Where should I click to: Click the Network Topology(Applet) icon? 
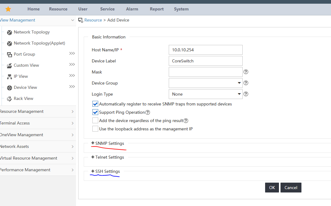pos(10,43)
